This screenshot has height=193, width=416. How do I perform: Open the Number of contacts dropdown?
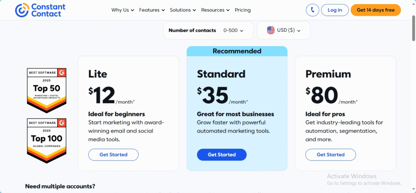[x=208, y=30]
